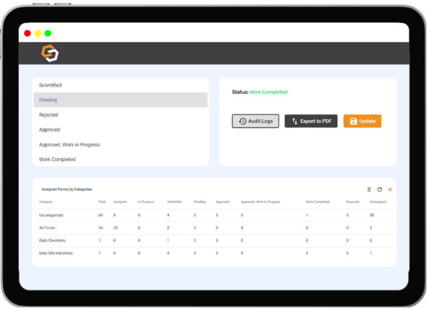Image resolution: width=428 pixels, height=309 pixels.
Task: Click the arrows icon on Export to PDF
Action: (294, 121)
